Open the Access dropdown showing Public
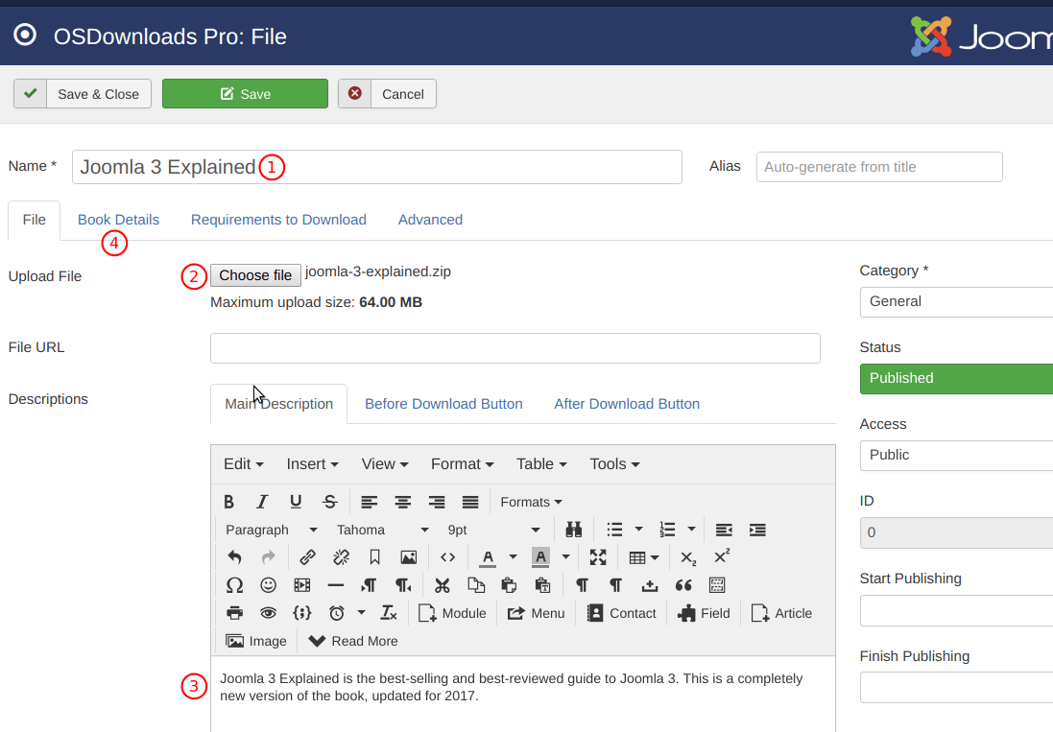This screenshot has height=732, width=1053. (956, 455)
